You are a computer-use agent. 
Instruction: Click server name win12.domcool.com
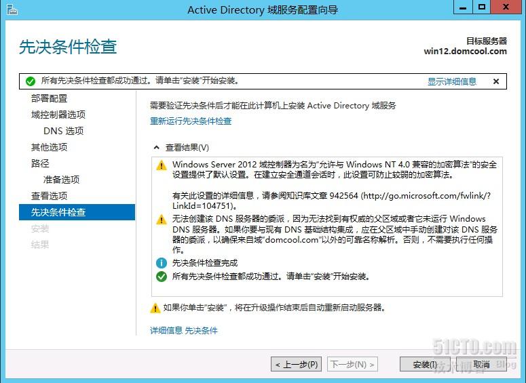[466, 52]
